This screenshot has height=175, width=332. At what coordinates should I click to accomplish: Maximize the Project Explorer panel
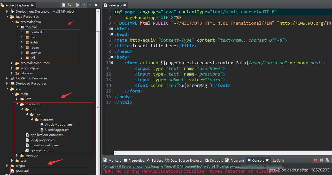tap(96, 5)
